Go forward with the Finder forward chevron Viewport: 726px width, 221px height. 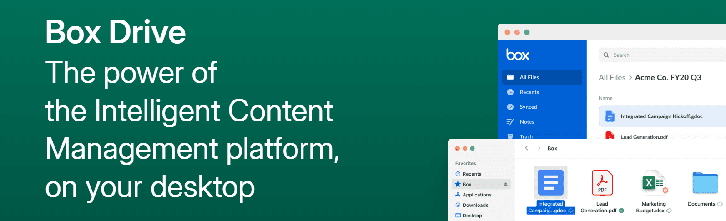(539, 148)
